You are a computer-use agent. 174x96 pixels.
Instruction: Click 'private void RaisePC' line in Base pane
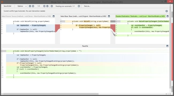pyautogui.click(x=90, y=21)
